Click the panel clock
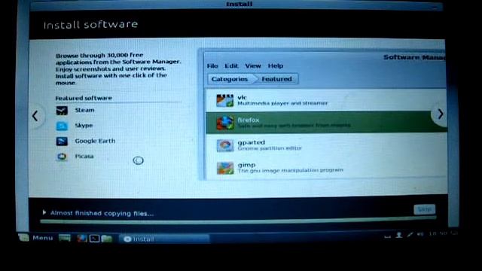This screenshot has height=271, width=482. [438, 234]
